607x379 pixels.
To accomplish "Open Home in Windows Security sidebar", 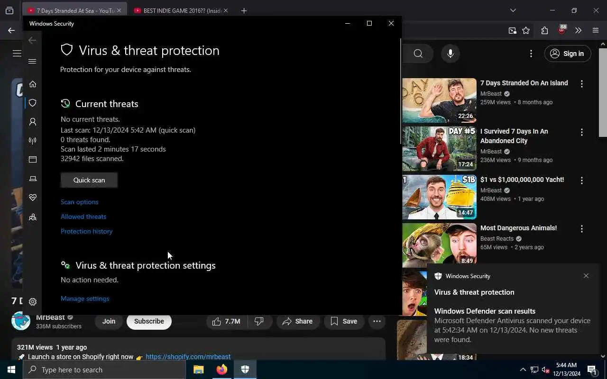I will point(33,84).
